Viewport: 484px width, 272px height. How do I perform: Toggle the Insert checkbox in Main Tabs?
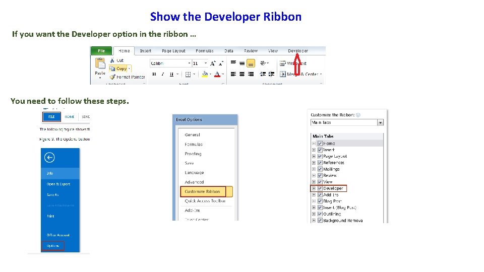pyautogui.click(x=320, y=150)
